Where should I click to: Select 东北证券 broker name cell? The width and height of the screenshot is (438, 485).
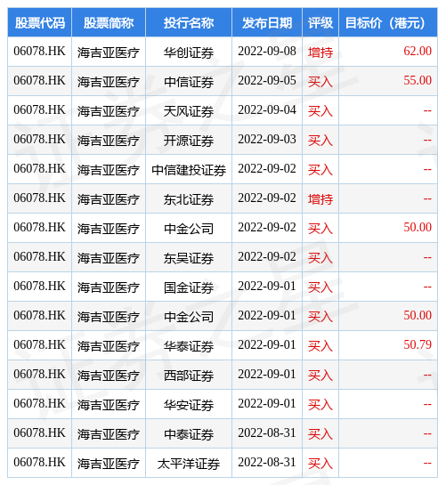(189, 199)
